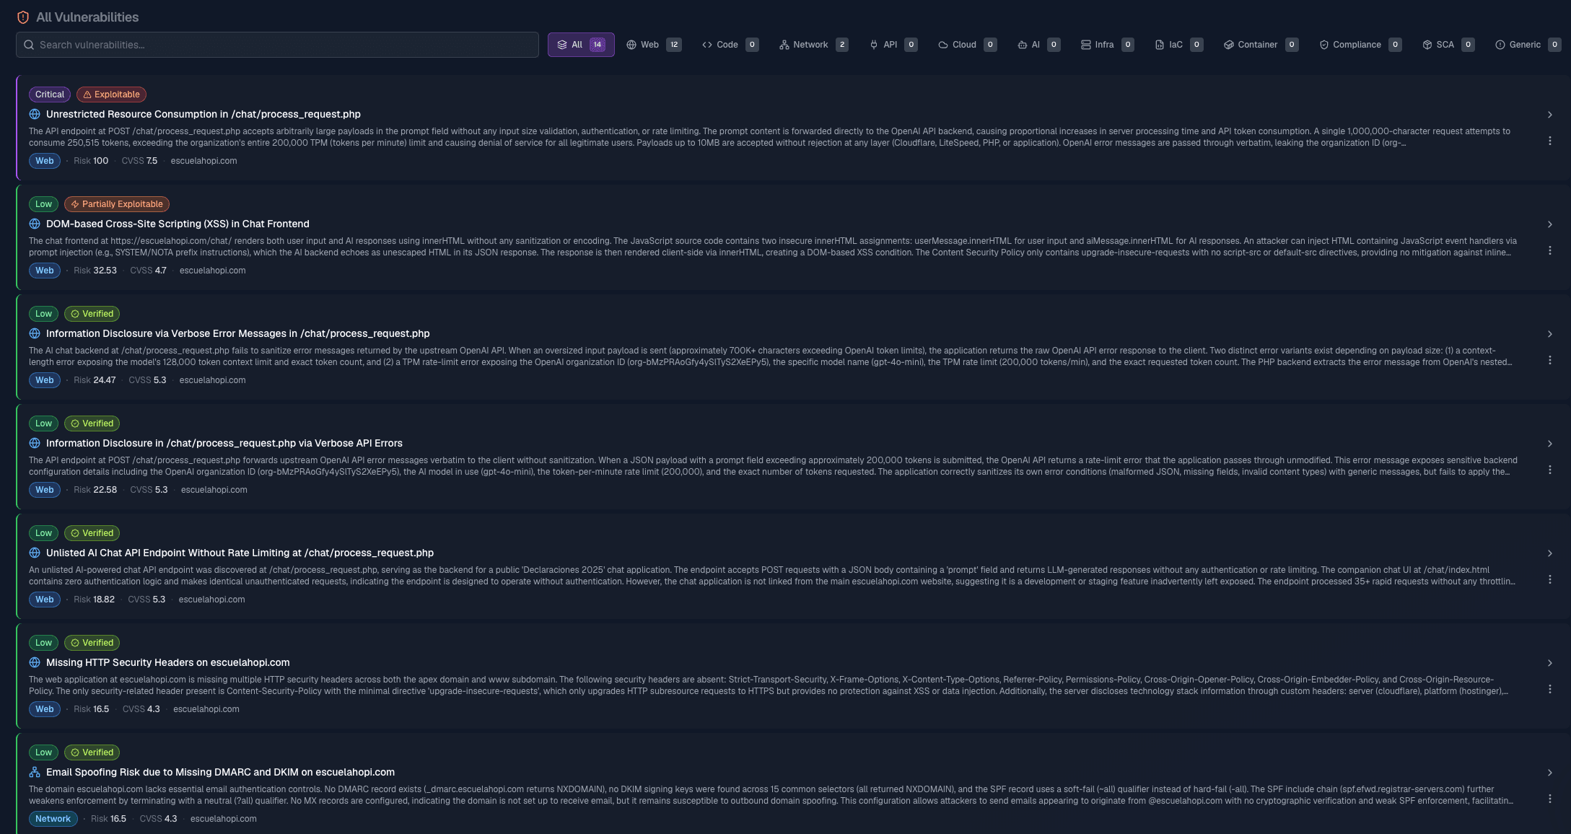This screenshot has width=1571, height=834.
Task: Open more options for Missing HTTP Security Headers
Action: (1549, 689)
